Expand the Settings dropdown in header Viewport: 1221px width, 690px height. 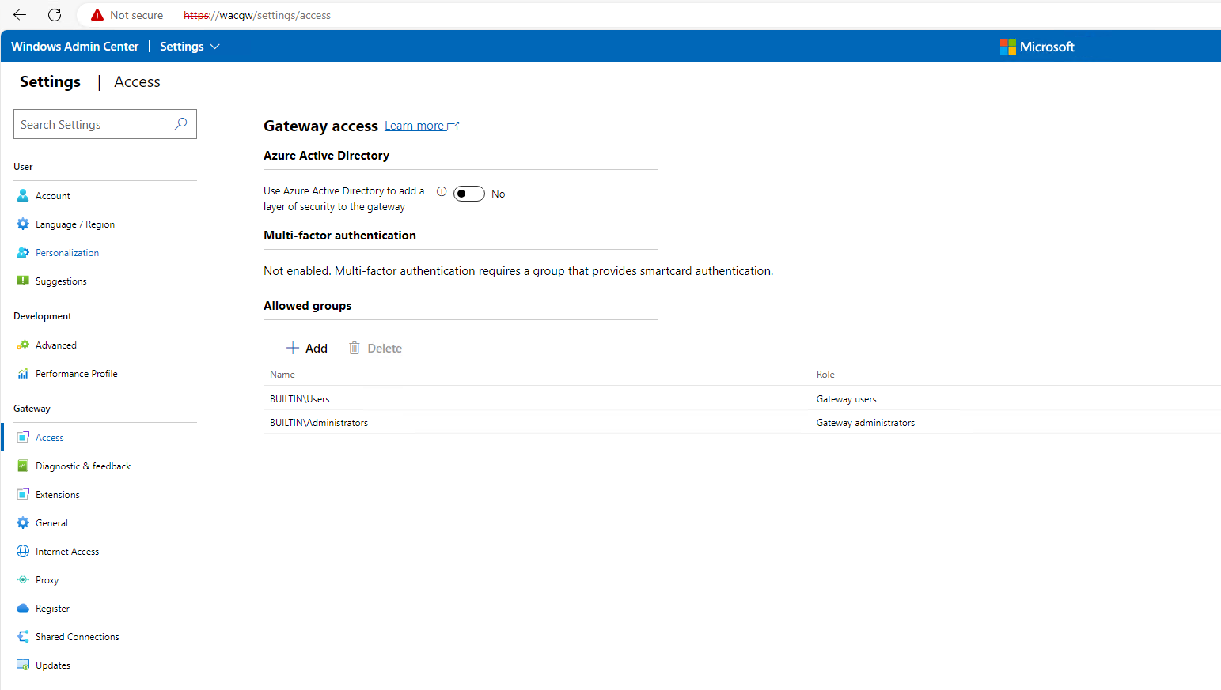pos(190,47)
